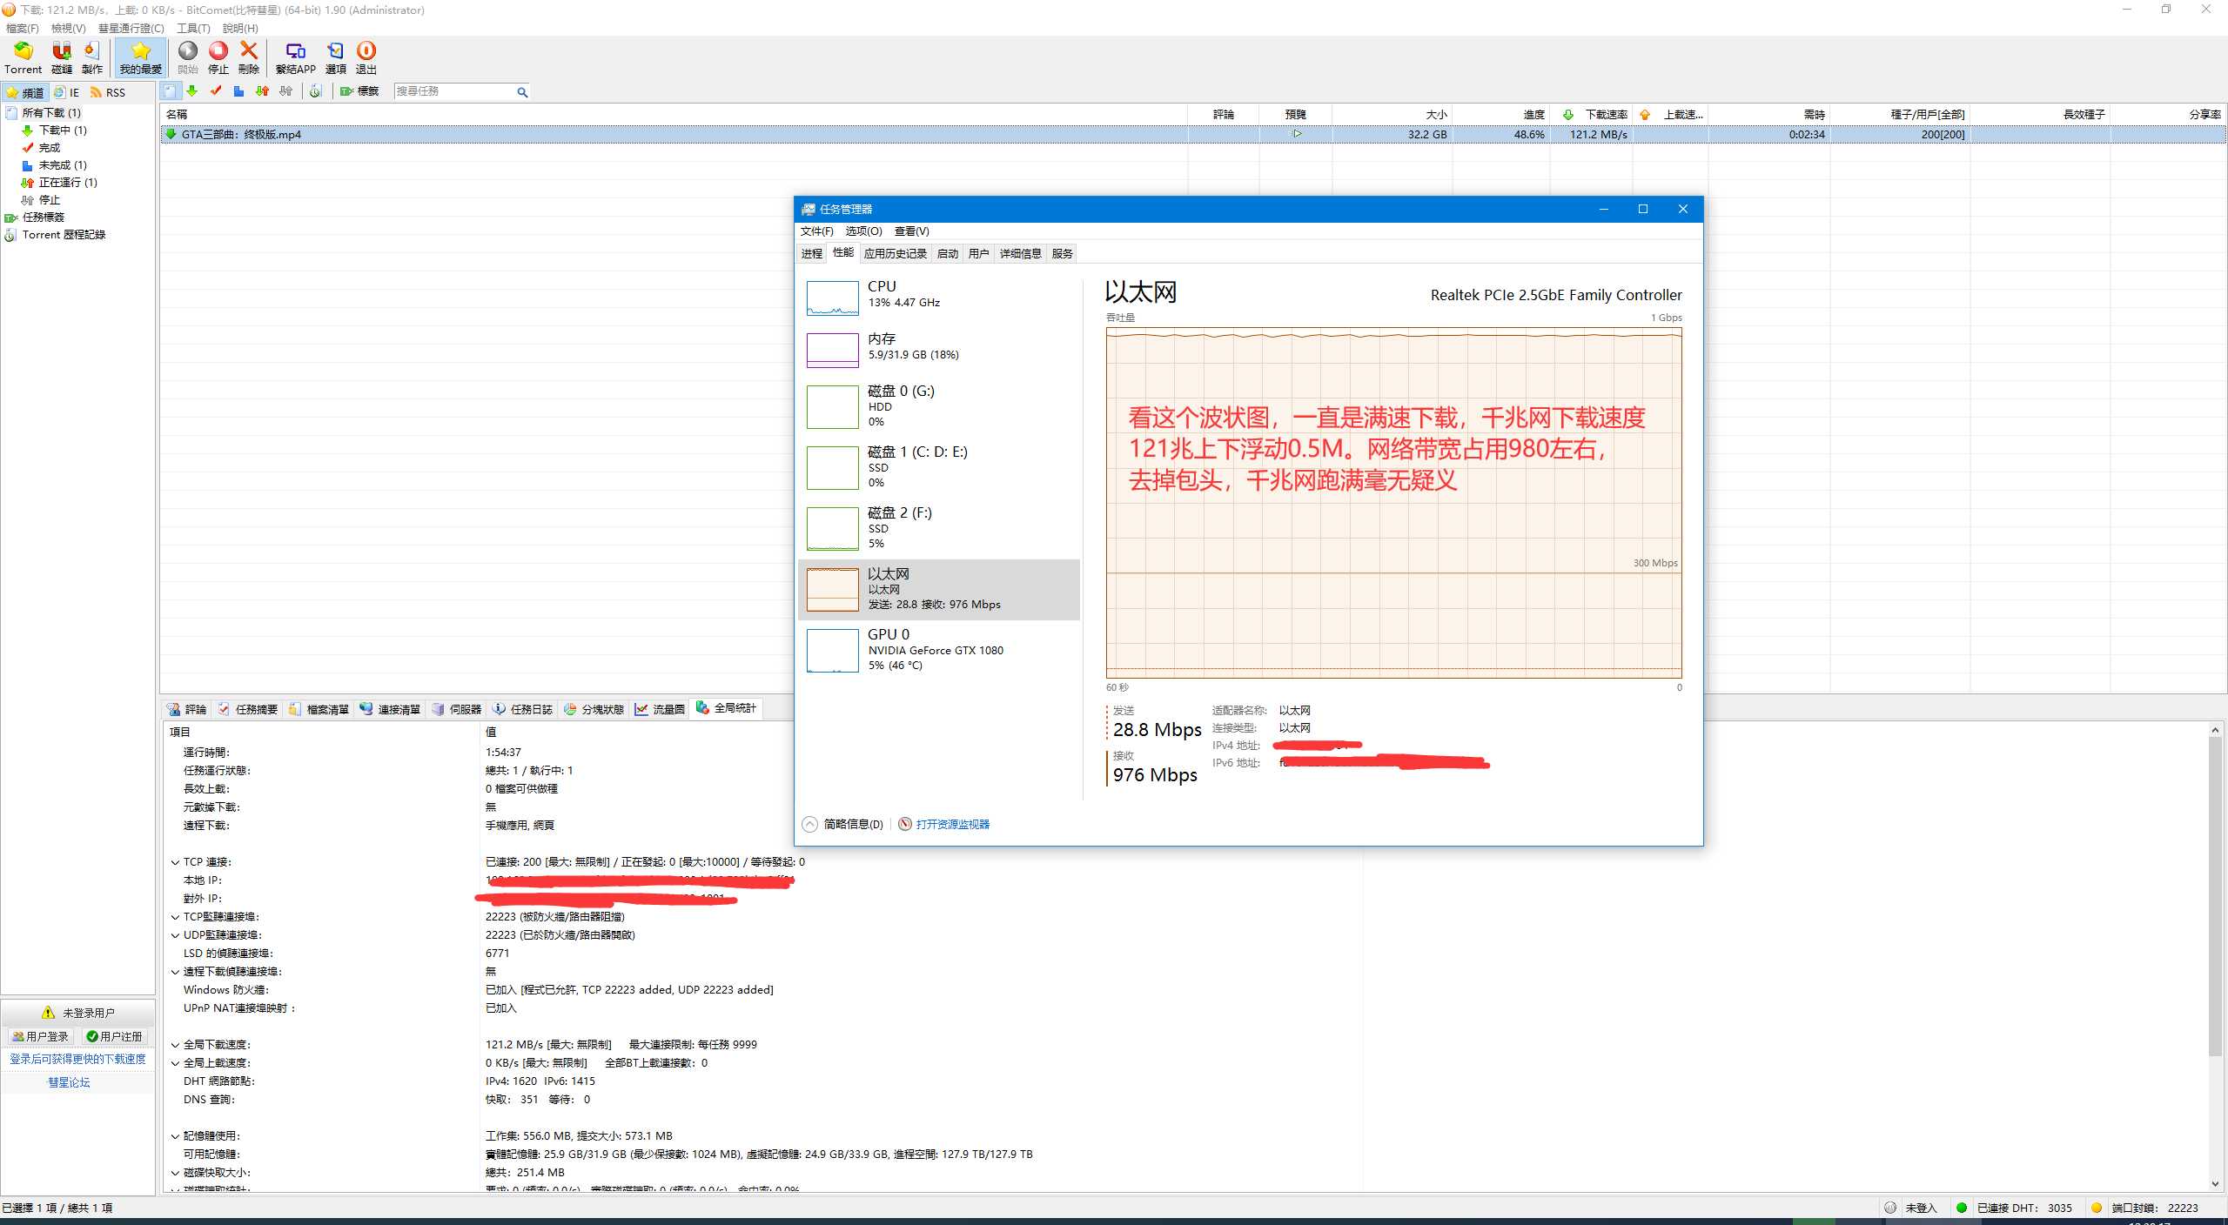Switch to the 連接清單 tab
The width and height of the screenshot is (2228, 1225).
[391, 709]
